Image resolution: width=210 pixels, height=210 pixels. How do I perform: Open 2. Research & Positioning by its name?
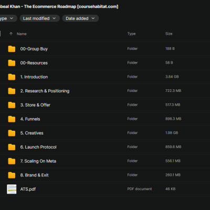tap(45, 91)
